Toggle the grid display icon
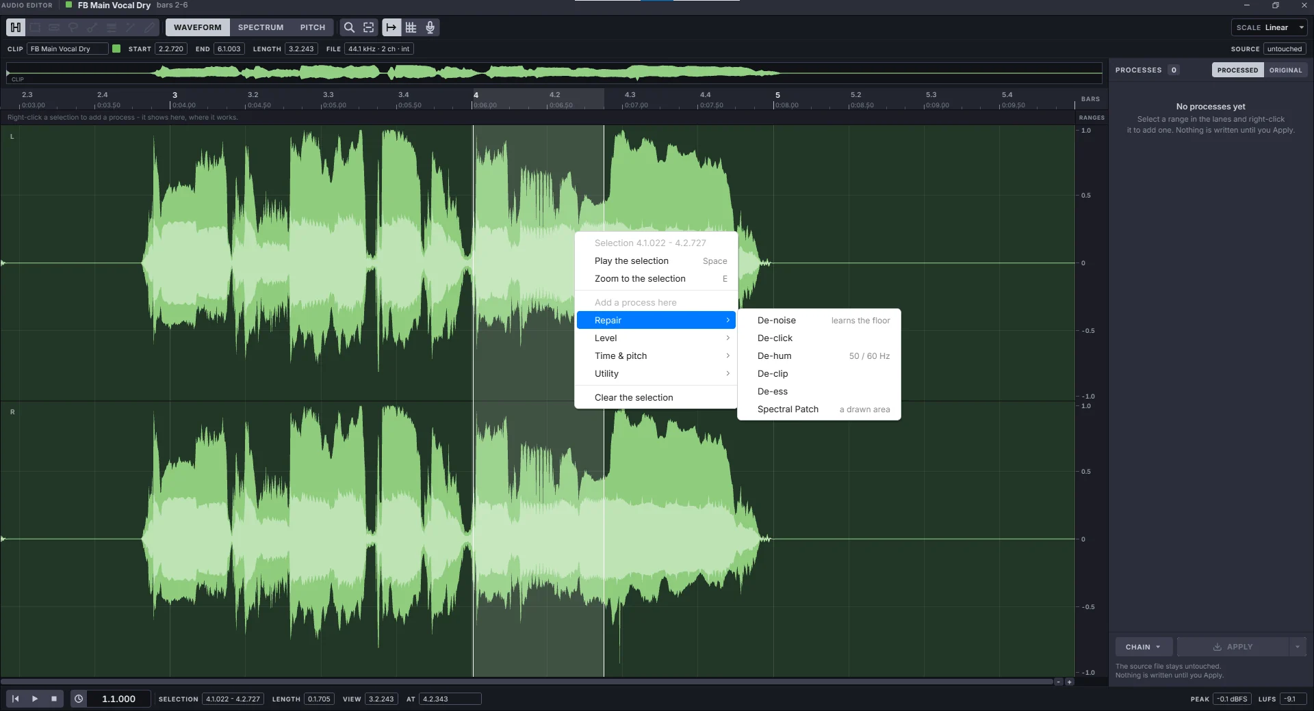The height and width of the screenshot is (711, 1314). 411,27
